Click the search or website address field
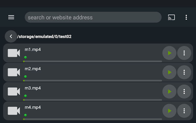Viewport: 196px width, 123px height. coord(93,17)
